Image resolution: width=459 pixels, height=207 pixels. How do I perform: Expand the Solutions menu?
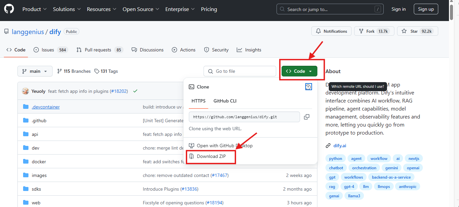(x=66, y=9)
